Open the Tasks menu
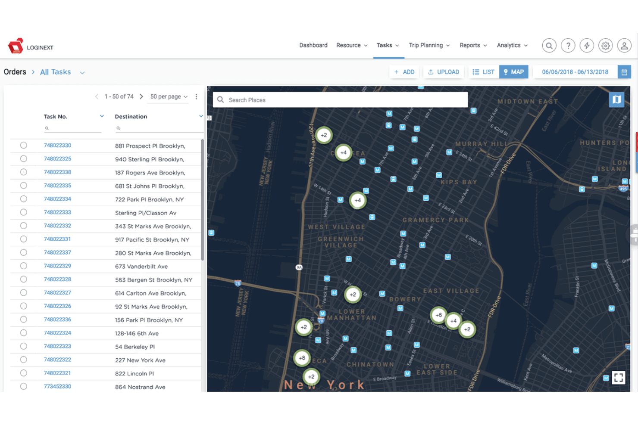Screen dimensions: 638x425 tap(388, 45)
